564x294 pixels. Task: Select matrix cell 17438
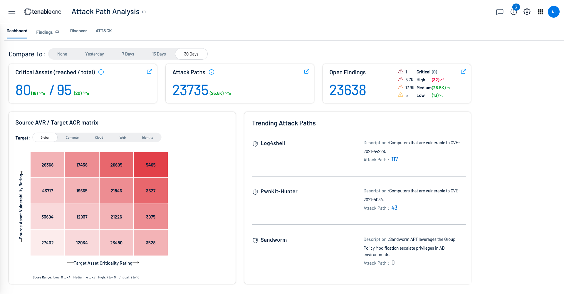click(x=82, y=165)
